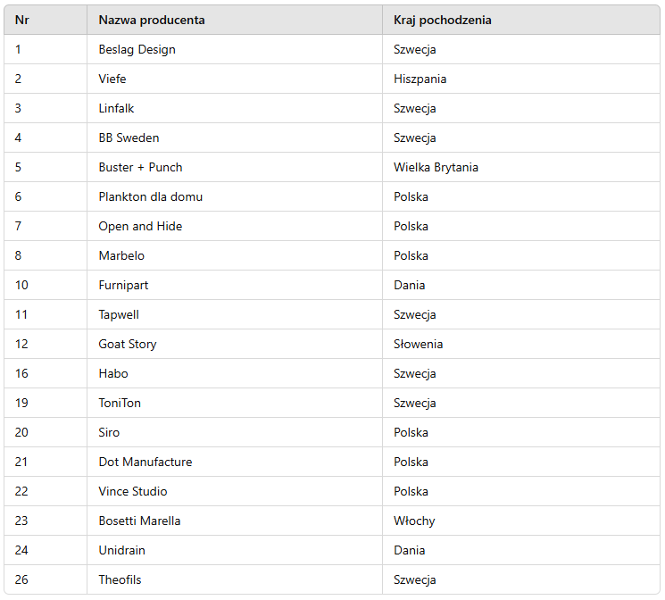Select the 'Włochy' country cell
Image resolution: width=665 pixels, height=600 pixels.
click(x=414, y=521)
